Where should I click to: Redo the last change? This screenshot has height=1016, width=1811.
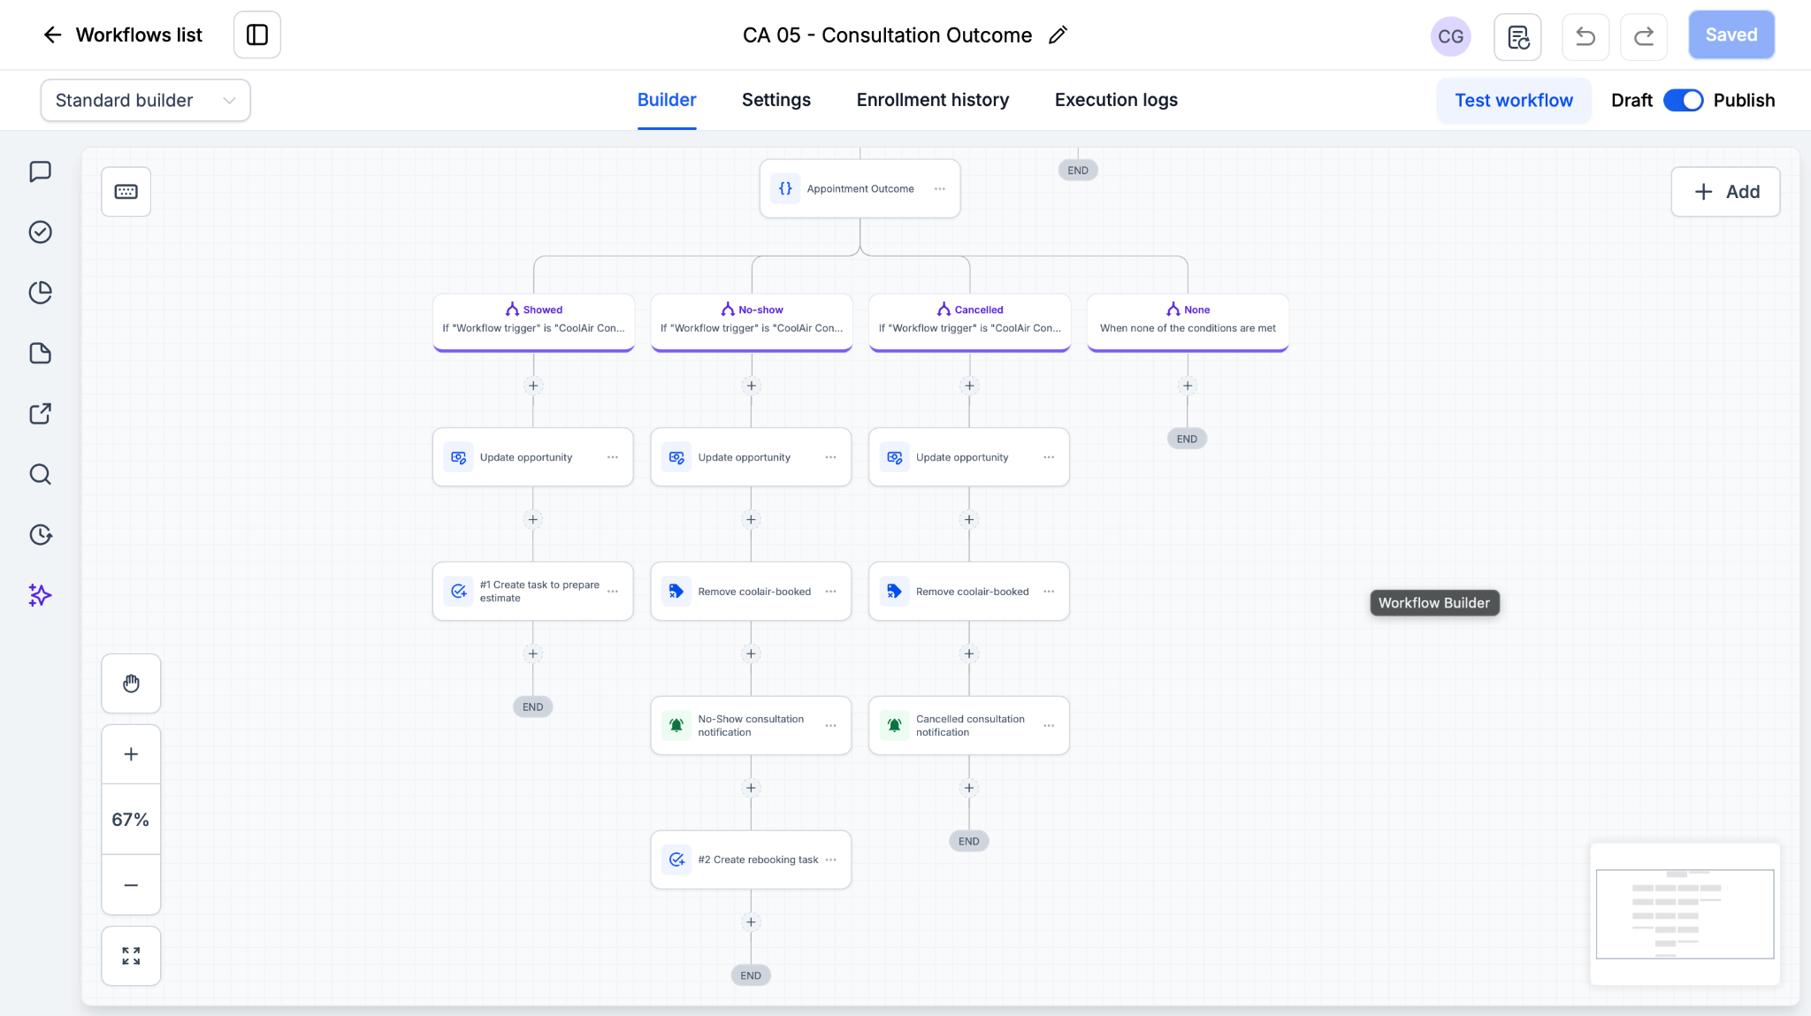1643,36
